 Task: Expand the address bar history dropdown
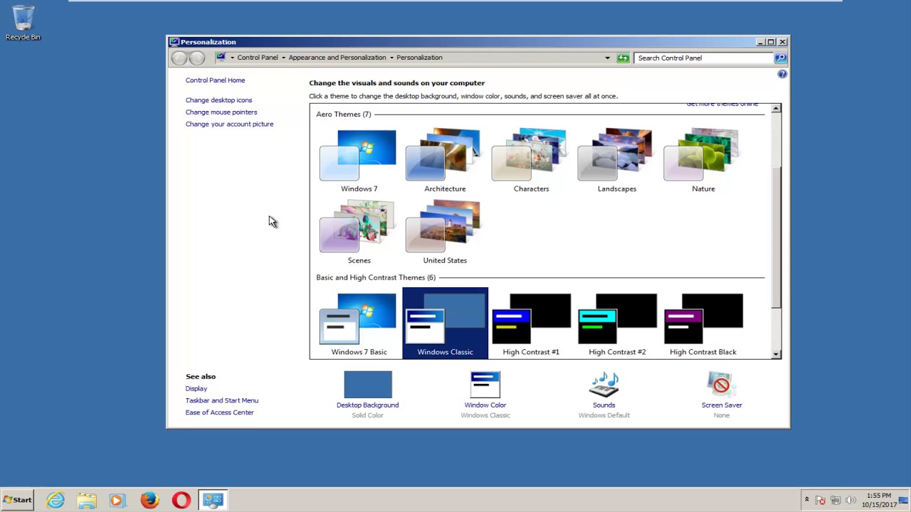607,58
